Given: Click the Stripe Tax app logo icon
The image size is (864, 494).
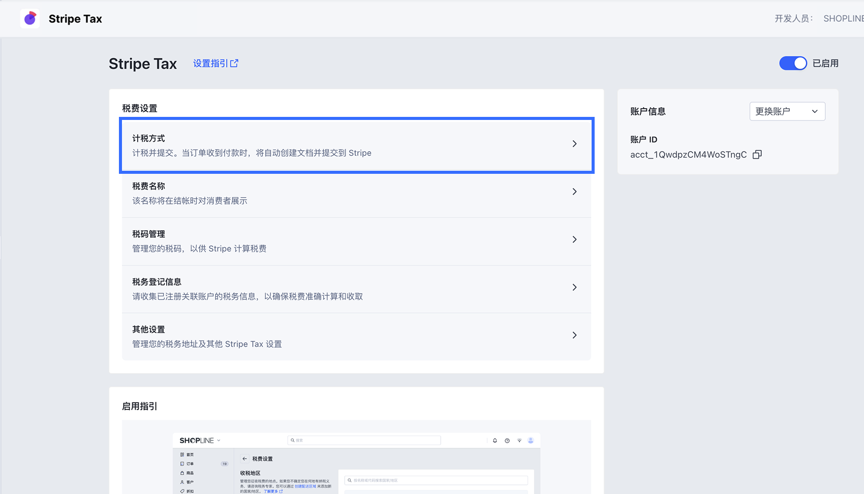Looking at the screenshot, I should click(30, 19).
